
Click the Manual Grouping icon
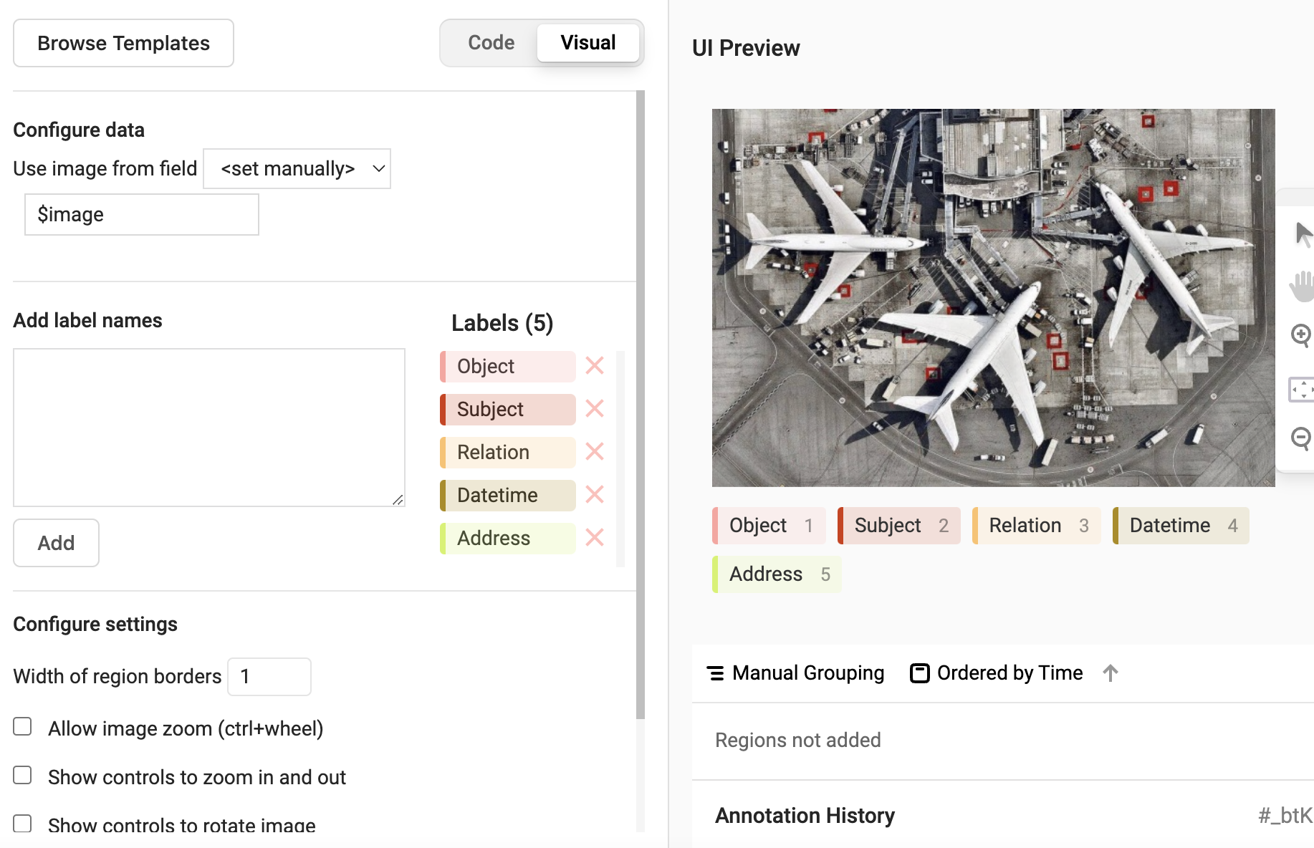pos(715,673)
